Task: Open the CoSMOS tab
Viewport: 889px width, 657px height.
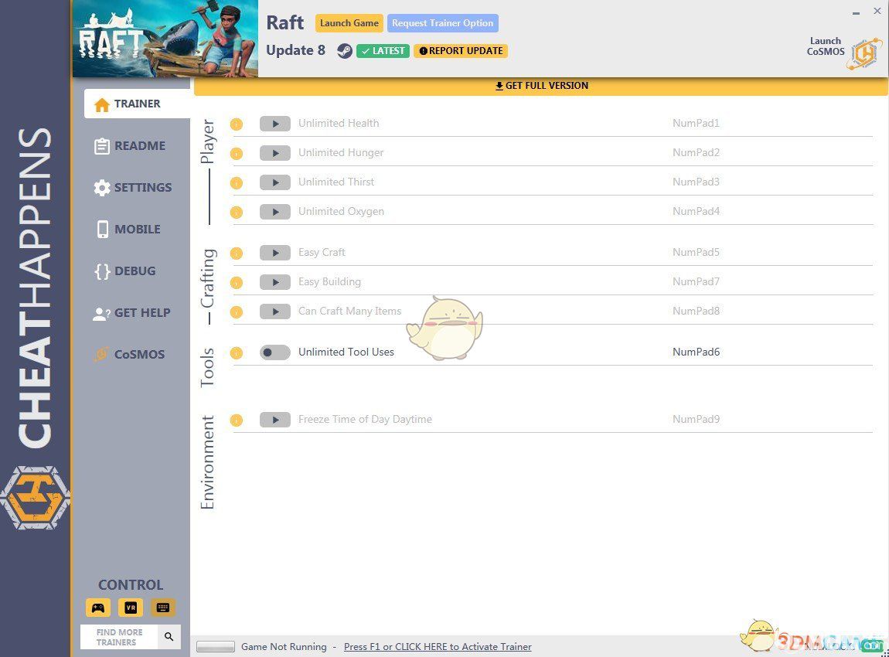Action: [130, 354]
